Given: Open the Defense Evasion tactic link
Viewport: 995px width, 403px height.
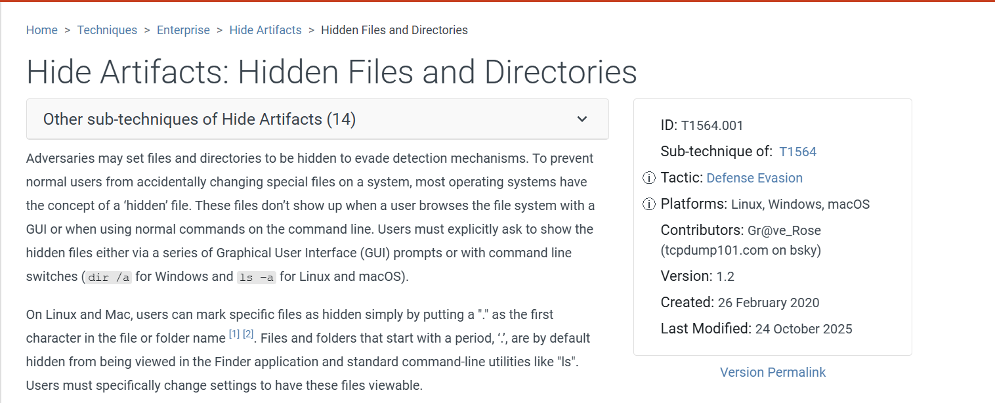Looking at the screenshot, I should pyautogui.click(x=754, y=178).
